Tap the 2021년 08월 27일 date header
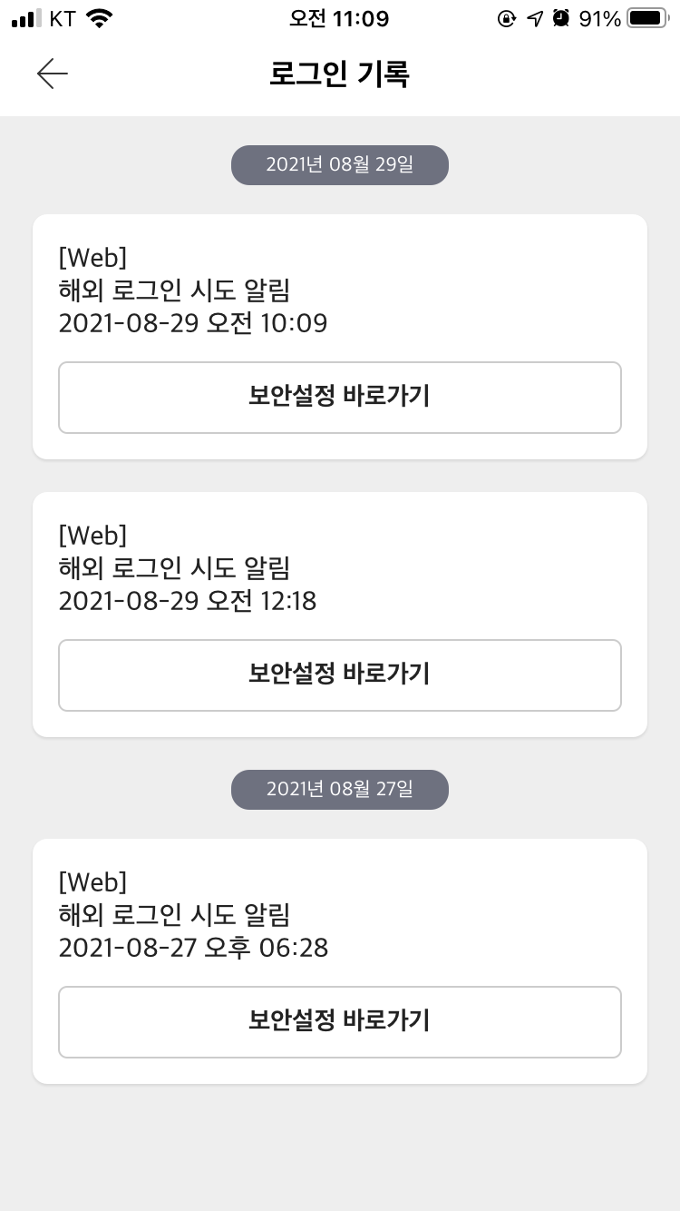Image resolution: width=680 pixels, height=1211 pixels. click(x=340, y=790)
